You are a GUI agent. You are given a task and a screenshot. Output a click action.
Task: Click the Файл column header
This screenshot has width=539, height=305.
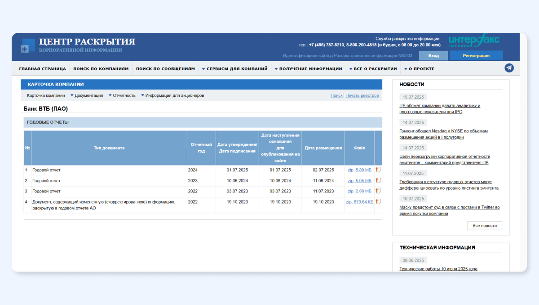360,148
